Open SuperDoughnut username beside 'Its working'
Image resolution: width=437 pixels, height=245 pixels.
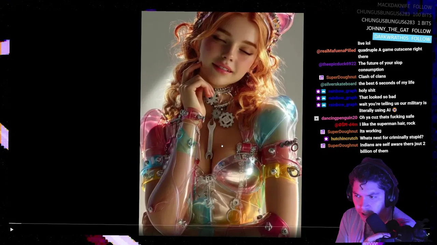342,131
